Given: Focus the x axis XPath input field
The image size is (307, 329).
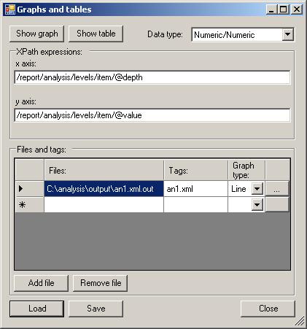Looking at the screenshot, I should (152, 77).
